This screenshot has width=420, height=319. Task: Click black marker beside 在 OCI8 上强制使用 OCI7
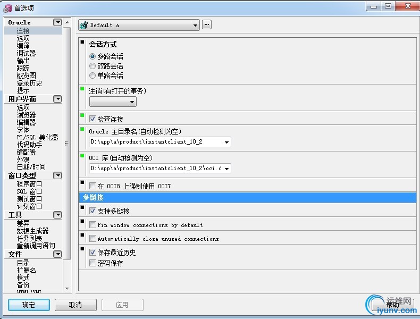tap(82, 182)
